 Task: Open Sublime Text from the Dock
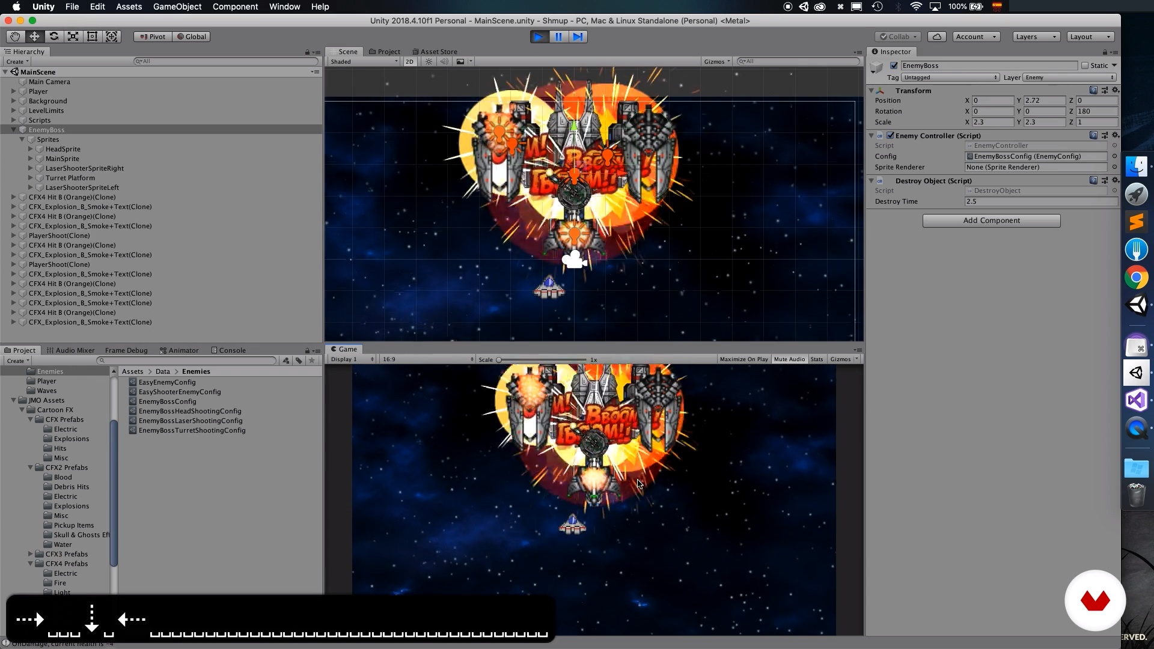tap(1136, 222)
